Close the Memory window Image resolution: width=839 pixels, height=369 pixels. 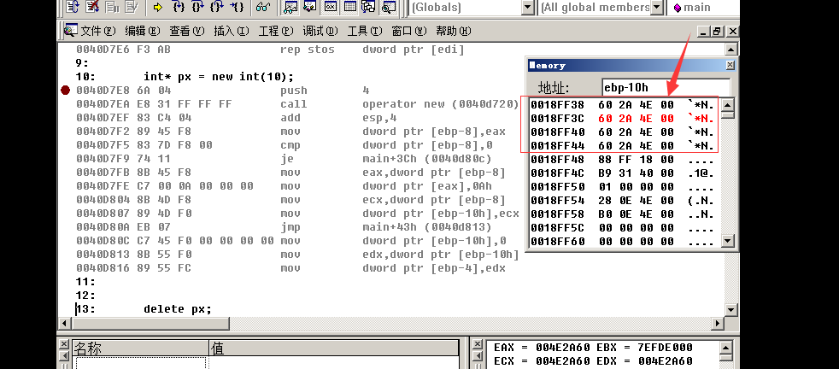730,65
